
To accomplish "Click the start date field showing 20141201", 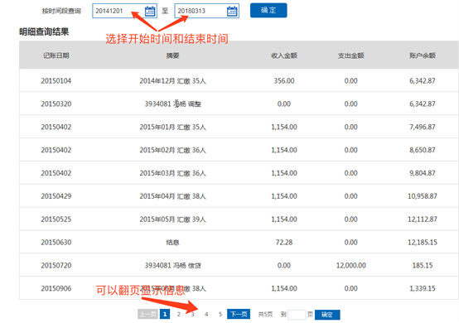I will click(125, 11).
